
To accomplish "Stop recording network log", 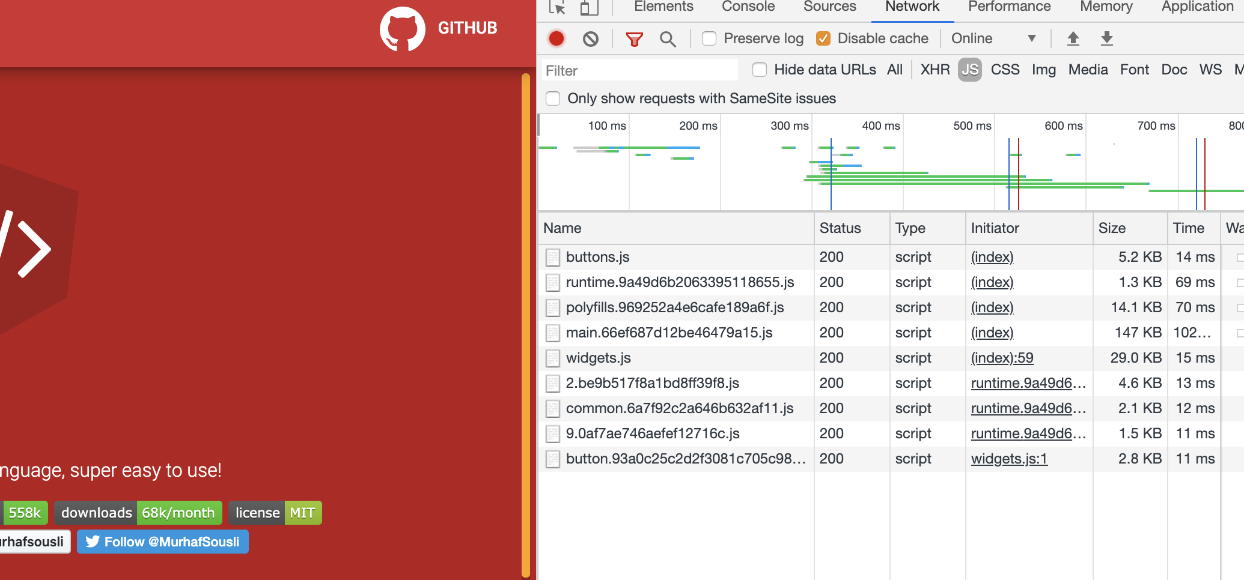I will coord(556,38).
